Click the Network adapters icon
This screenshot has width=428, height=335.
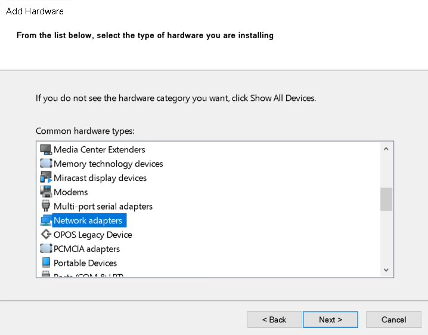point(46,221)
